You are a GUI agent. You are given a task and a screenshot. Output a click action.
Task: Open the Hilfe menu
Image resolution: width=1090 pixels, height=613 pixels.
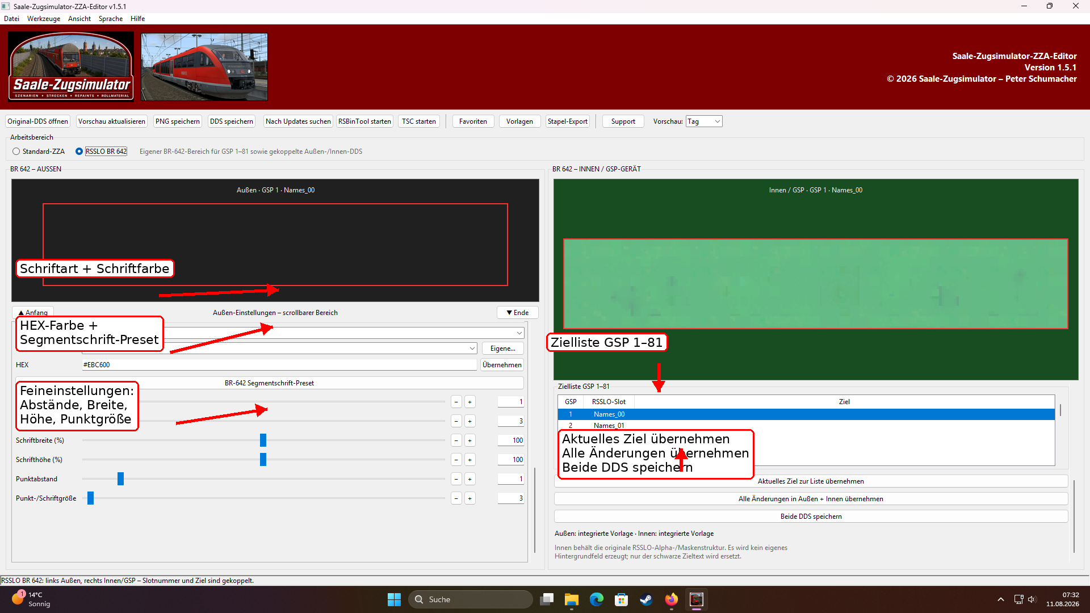pyautogui.click(x=137, y=19)
